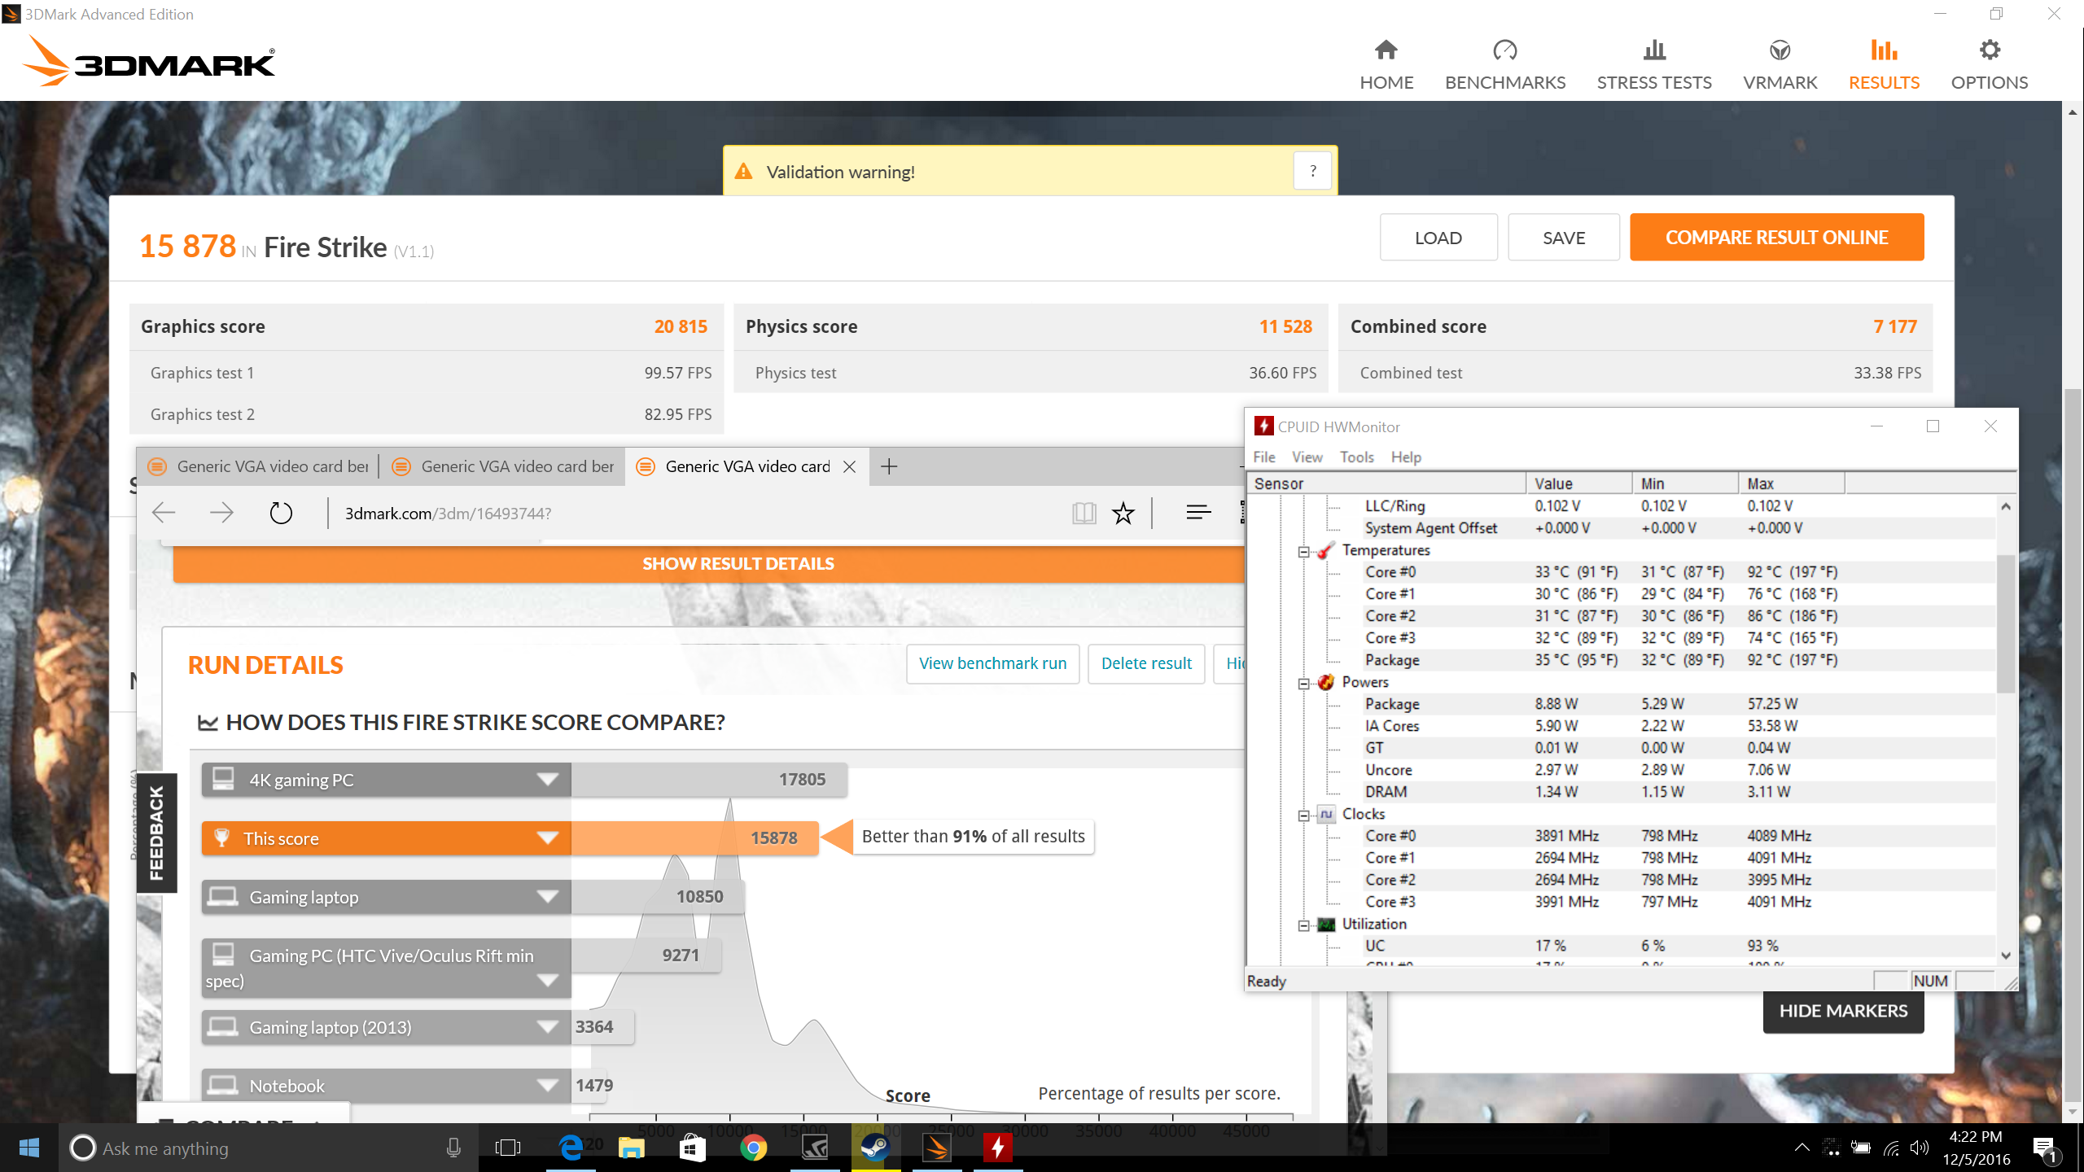Open the Benchmarks section
Image resolution: width=2084 pixels, height=1172 pixels.
(1504, 65)
